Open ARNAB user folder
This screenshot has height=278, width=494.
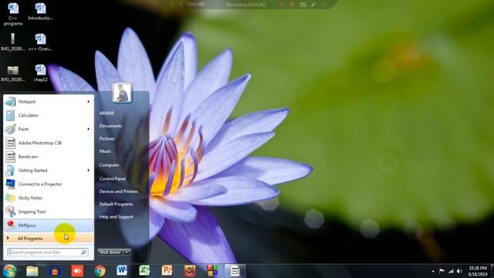107,113
